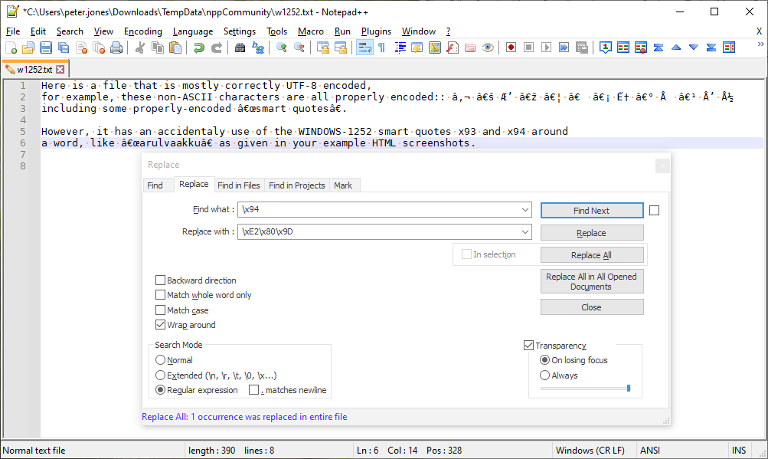Click the Open file folder icon
This screenshot has height=459, width=768.
[x=28, y=48]
